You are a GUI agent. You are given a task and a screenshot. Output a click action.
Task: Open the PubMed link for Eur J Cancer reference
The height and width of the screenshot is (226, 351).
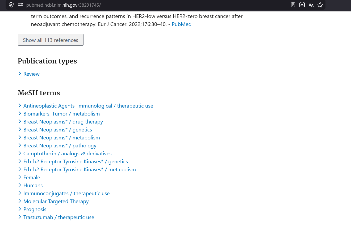click(182, 24)
